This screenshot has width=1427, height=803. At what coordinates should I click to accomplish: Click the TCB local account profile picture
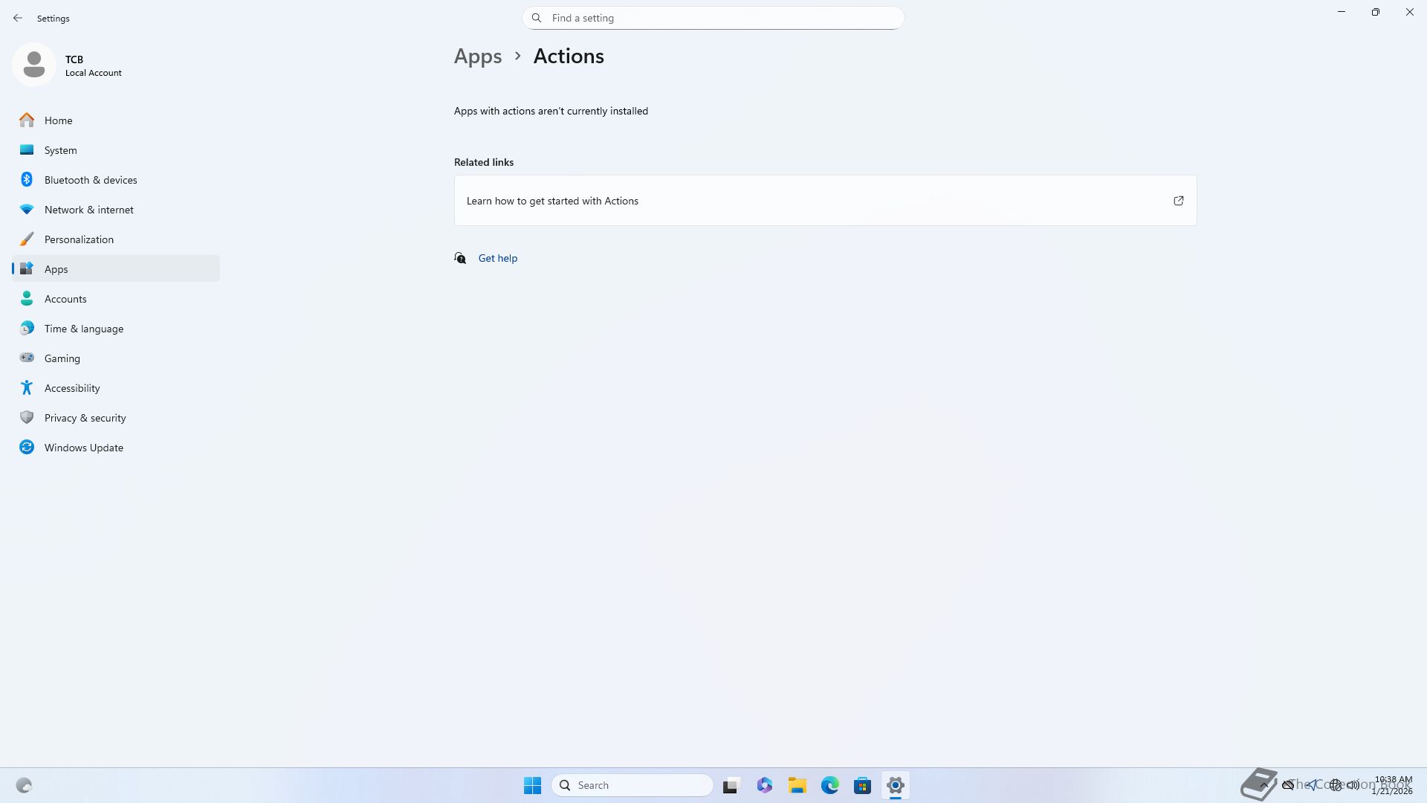(34, 65)
